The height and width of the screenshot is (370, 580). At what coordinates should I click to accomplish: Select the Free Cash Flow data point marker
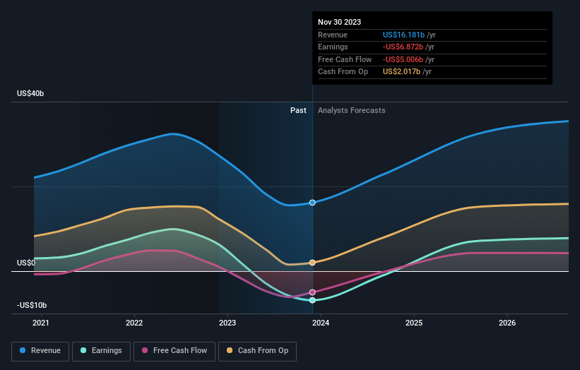[312, 292]
